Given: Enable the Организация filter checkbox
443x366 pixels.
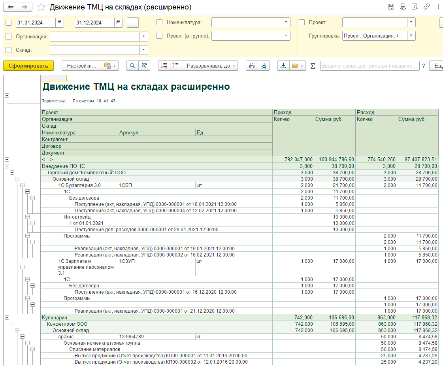Looking at the screenshot, I should (x=8, y=36).
